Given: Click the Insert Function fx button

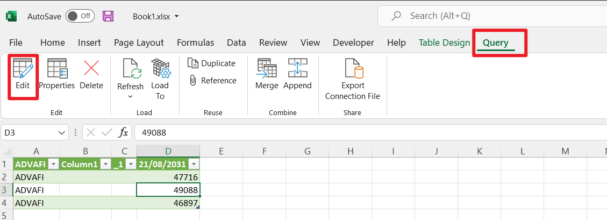Looking at the screenshot, I should (124, 132).
